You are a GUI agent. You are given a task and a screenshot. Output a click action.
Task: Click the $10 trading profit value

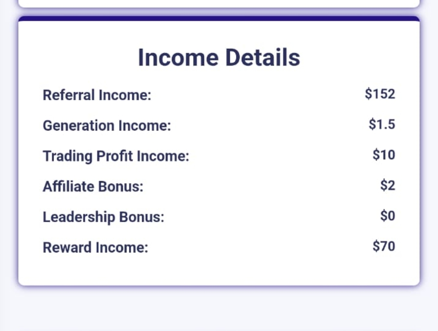coord(384,155)
